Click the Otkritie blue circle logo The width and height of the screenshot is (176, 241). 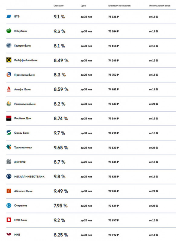click(x=9, y=206)
